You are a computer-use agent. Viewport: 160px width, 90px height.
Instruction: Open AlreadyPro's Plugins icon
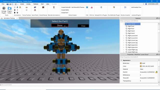click(101, 7)
